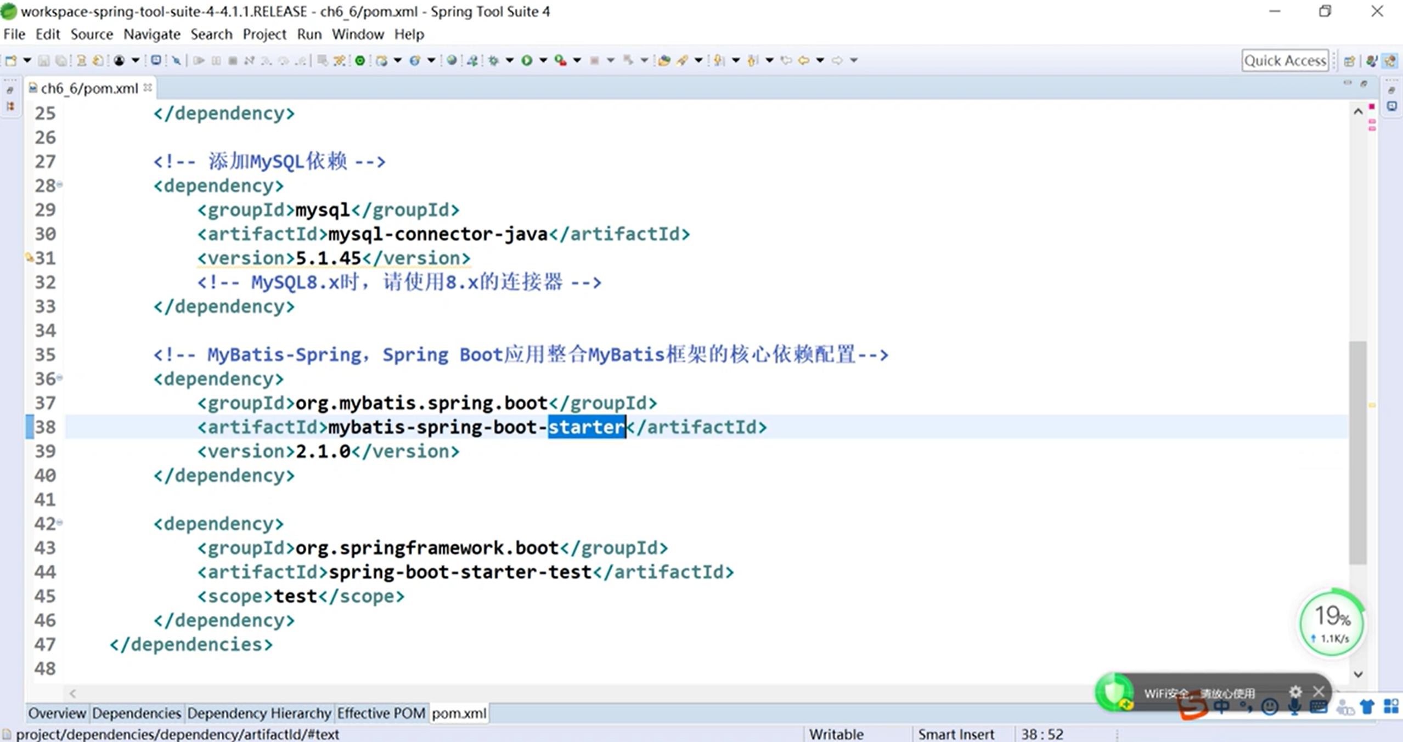Click the Open Perspective icon

(1349, 61)
